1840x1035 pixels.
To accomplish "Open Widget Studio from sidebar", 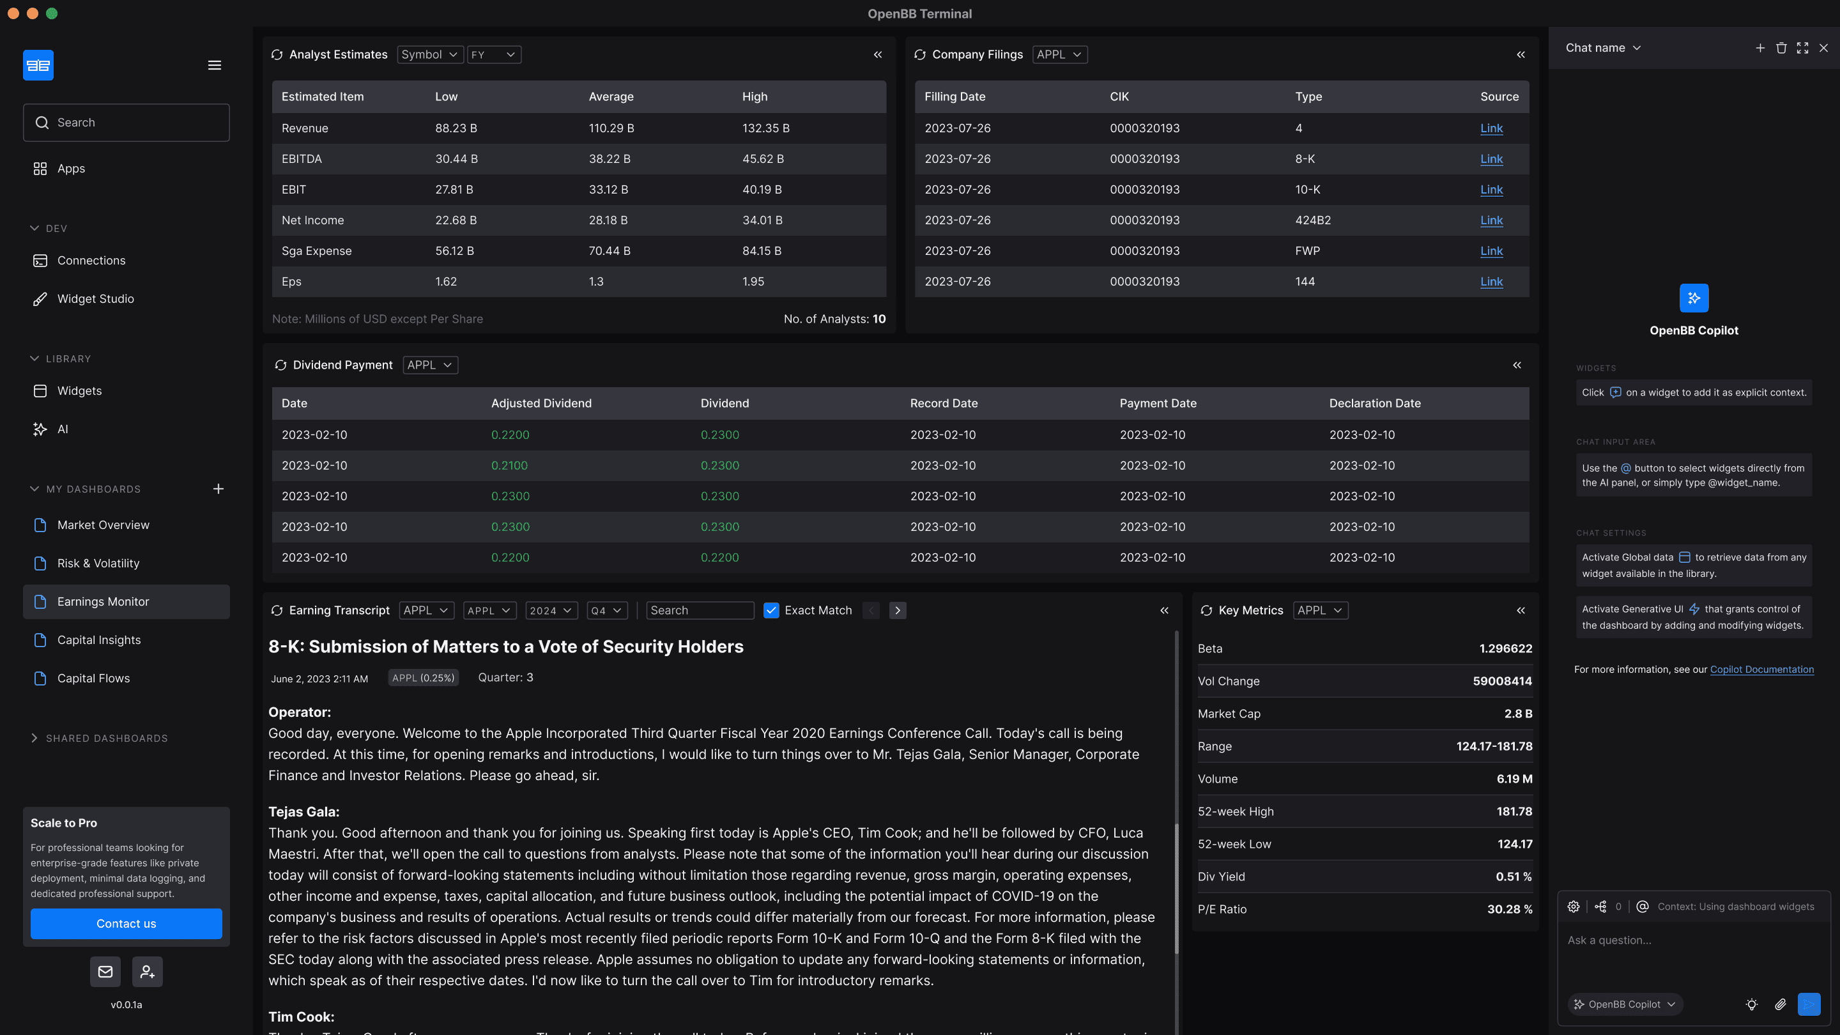I will point(96,298).
